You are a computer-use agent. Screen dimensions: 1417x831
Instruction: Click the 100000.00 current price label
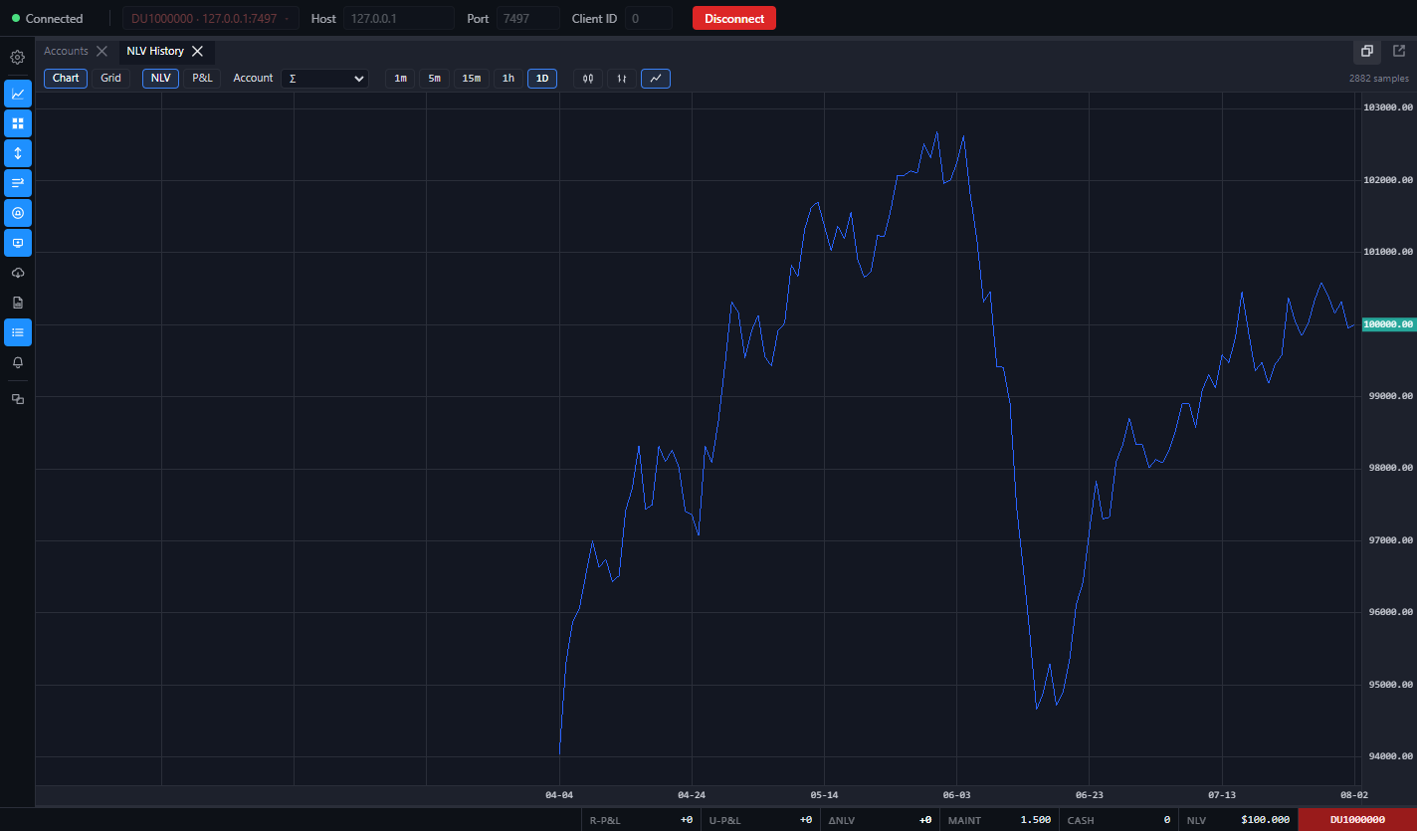tap(1388, 324)
